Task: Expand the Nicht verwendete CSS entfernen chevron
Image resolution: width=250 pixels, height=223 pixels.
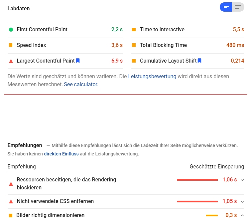Action: pos(242,202)
